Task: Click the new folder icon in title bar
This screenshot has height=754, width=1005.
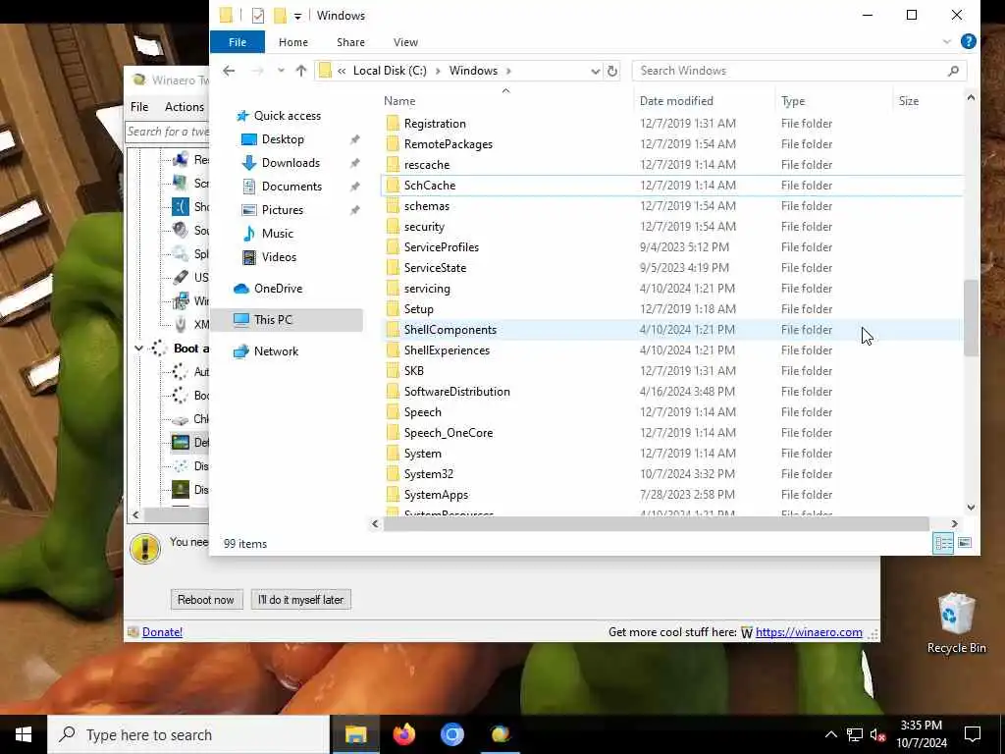Action: [x=280, y=16]
